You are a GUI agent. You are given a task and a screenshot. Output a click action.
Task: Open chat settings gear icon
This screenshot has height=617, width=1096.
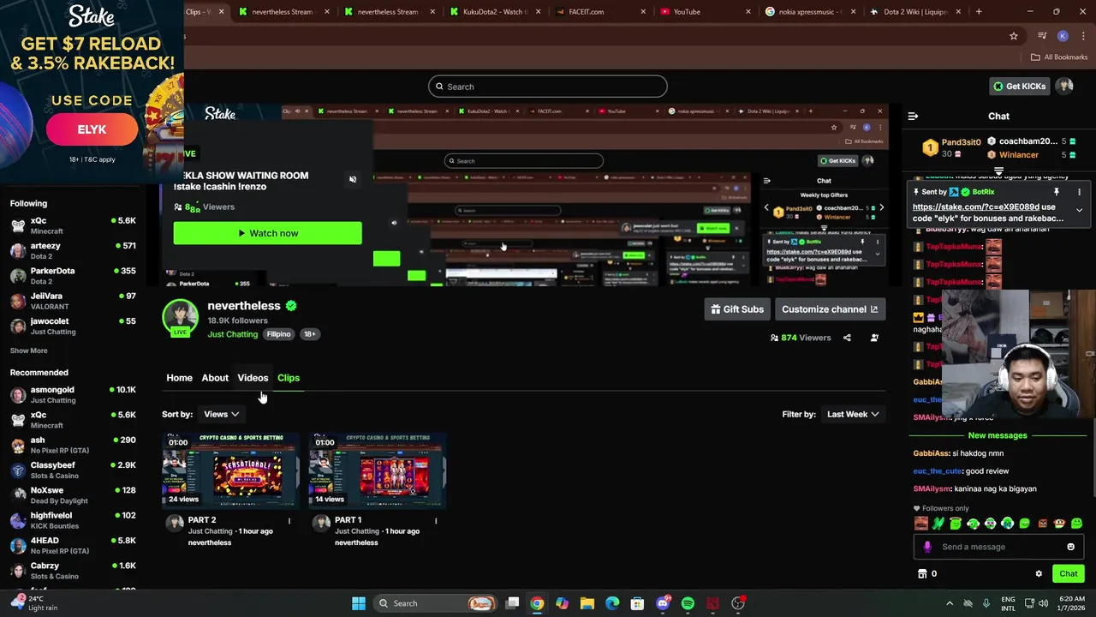point(1039,574)
